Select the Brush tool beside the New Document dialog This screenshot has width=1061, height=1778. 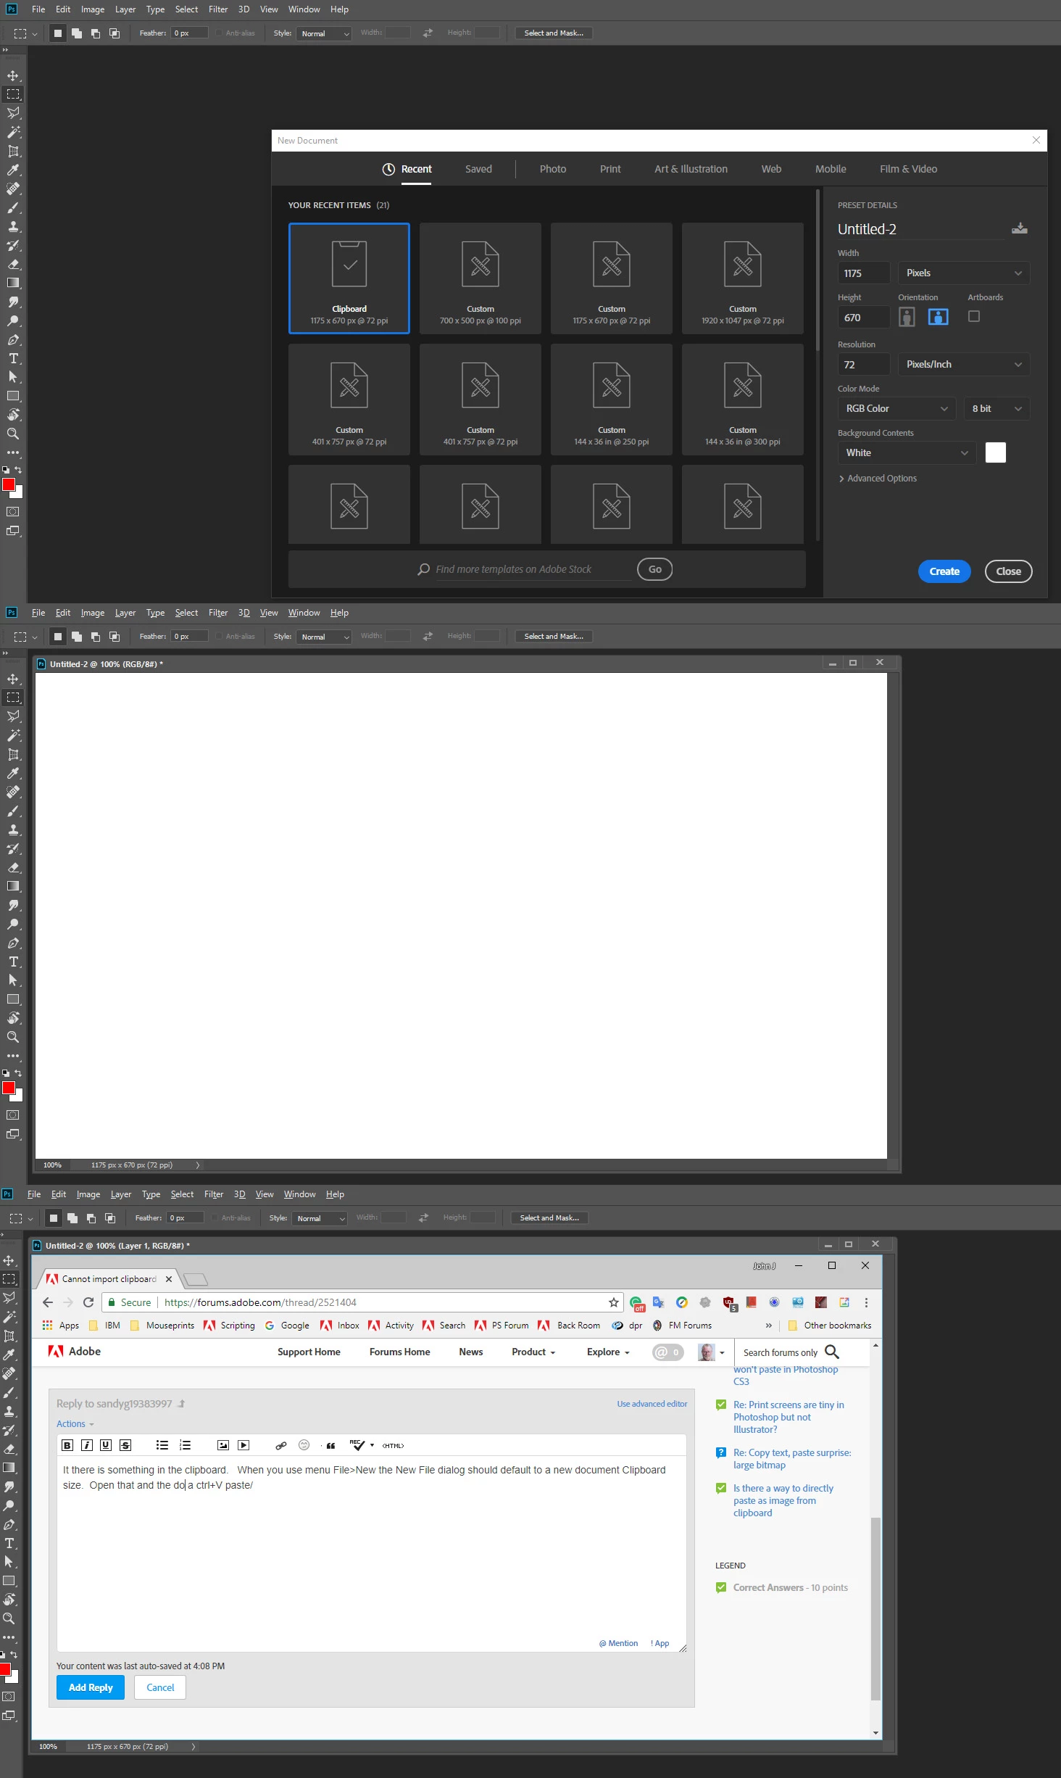coord(13,207)
